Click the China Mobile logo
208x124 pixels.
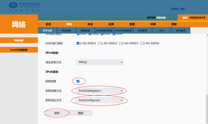22,6
